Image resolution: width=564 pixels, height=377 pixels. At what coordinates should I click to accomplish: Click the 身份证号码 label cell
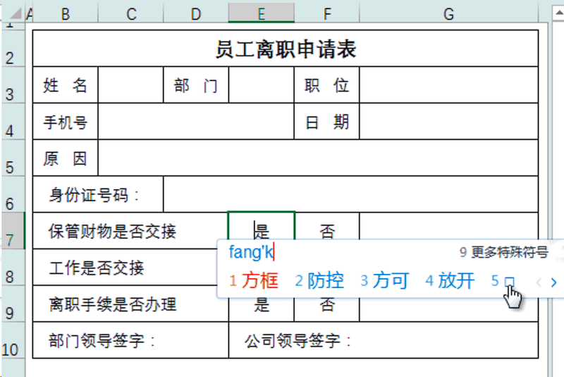[98, 194]
